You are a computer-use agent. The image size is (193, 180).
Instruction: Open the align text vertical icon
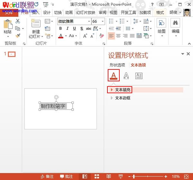click(146, 29)
